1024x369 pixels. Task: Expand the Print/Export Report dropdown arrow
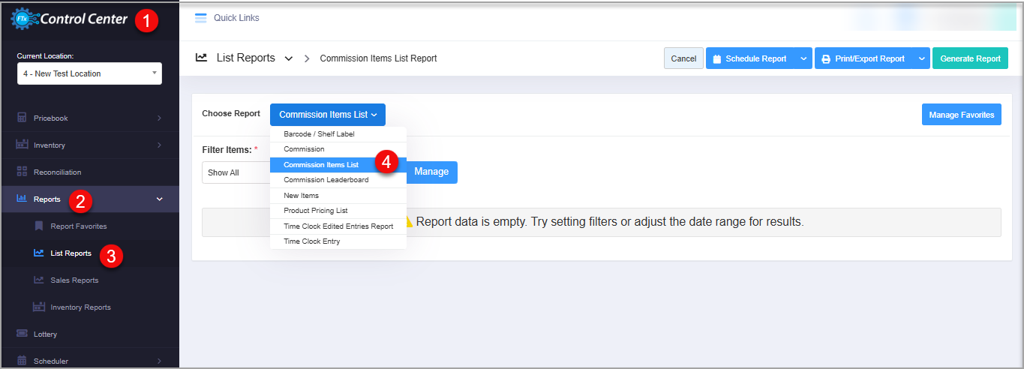coord(921,58)
